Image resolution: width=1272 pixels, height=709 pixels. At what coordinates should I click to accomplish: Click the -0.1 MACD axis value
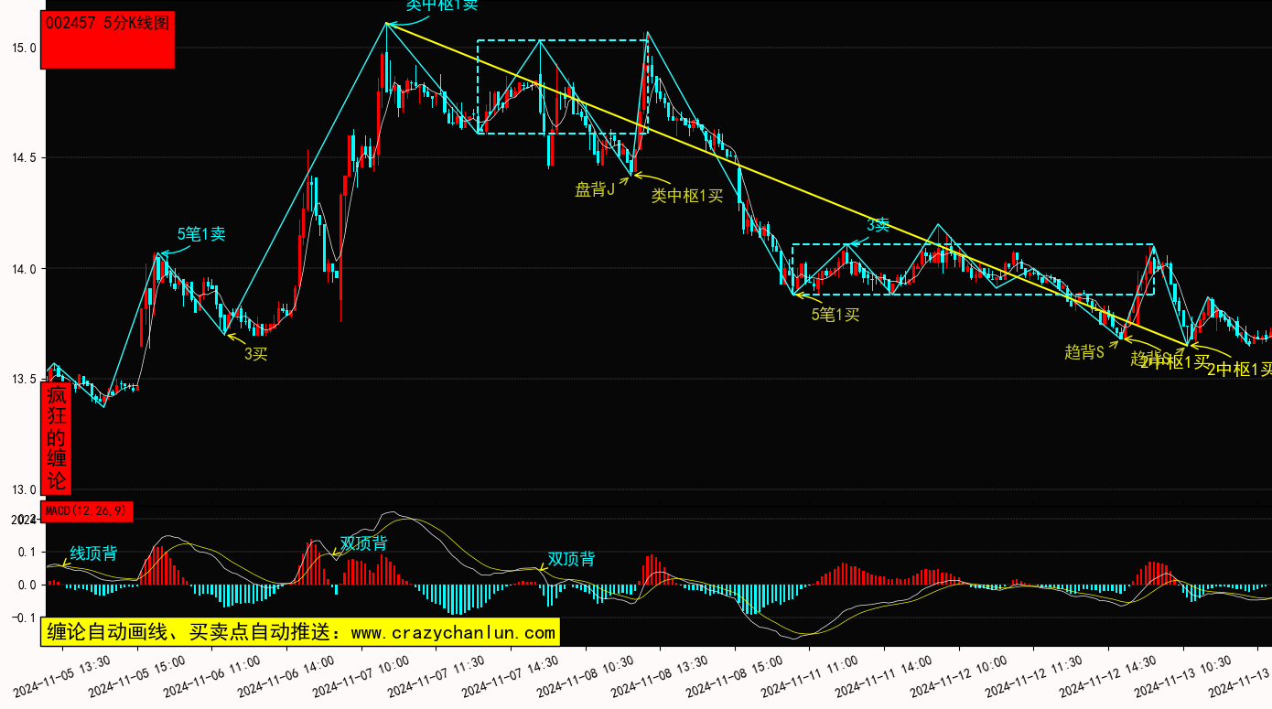point(24,618)
